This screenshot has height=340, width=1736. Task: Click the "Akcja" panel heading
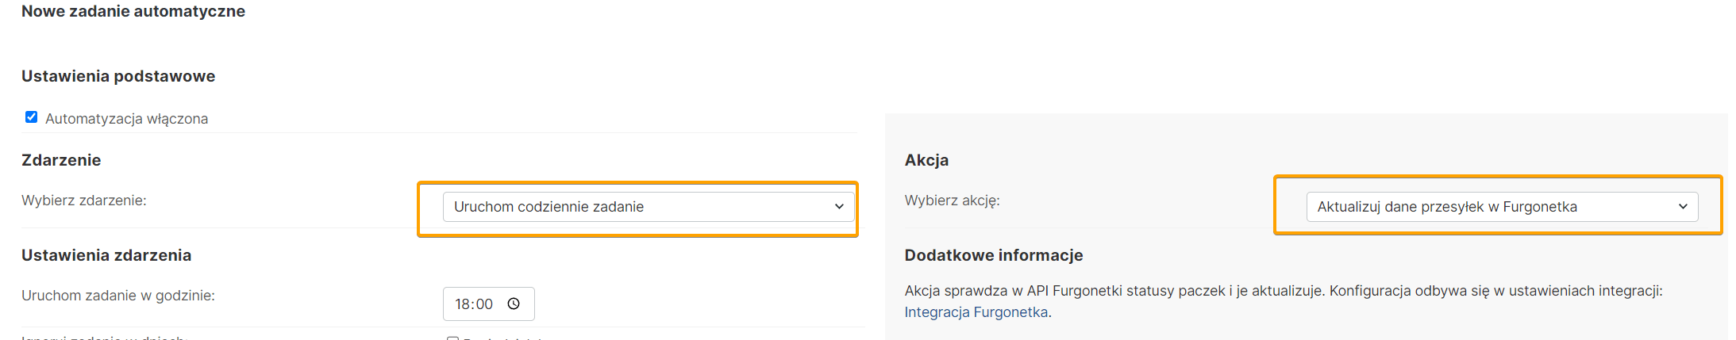[926, 160]
